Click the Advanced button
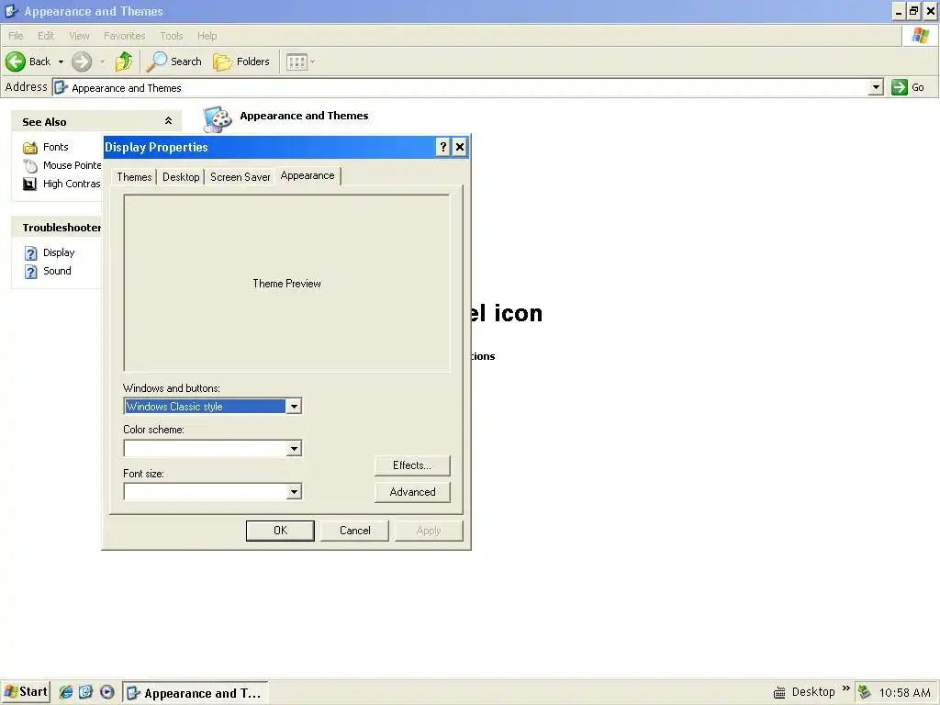This screenshot has width=940, height=705. [412, 492]
